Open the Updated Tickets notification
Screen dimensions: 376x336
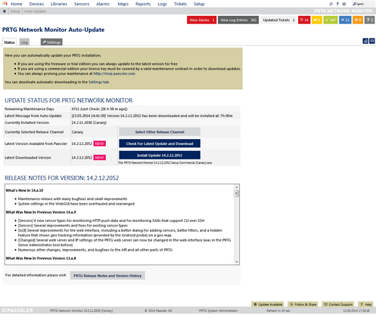coord(278,20)
